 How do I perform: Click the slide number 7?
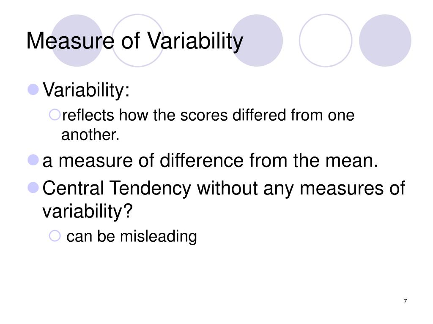click(405, 301)
